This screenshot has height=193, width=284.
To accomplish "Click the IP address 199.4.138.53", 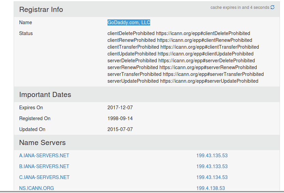I will tap(211, 188).
